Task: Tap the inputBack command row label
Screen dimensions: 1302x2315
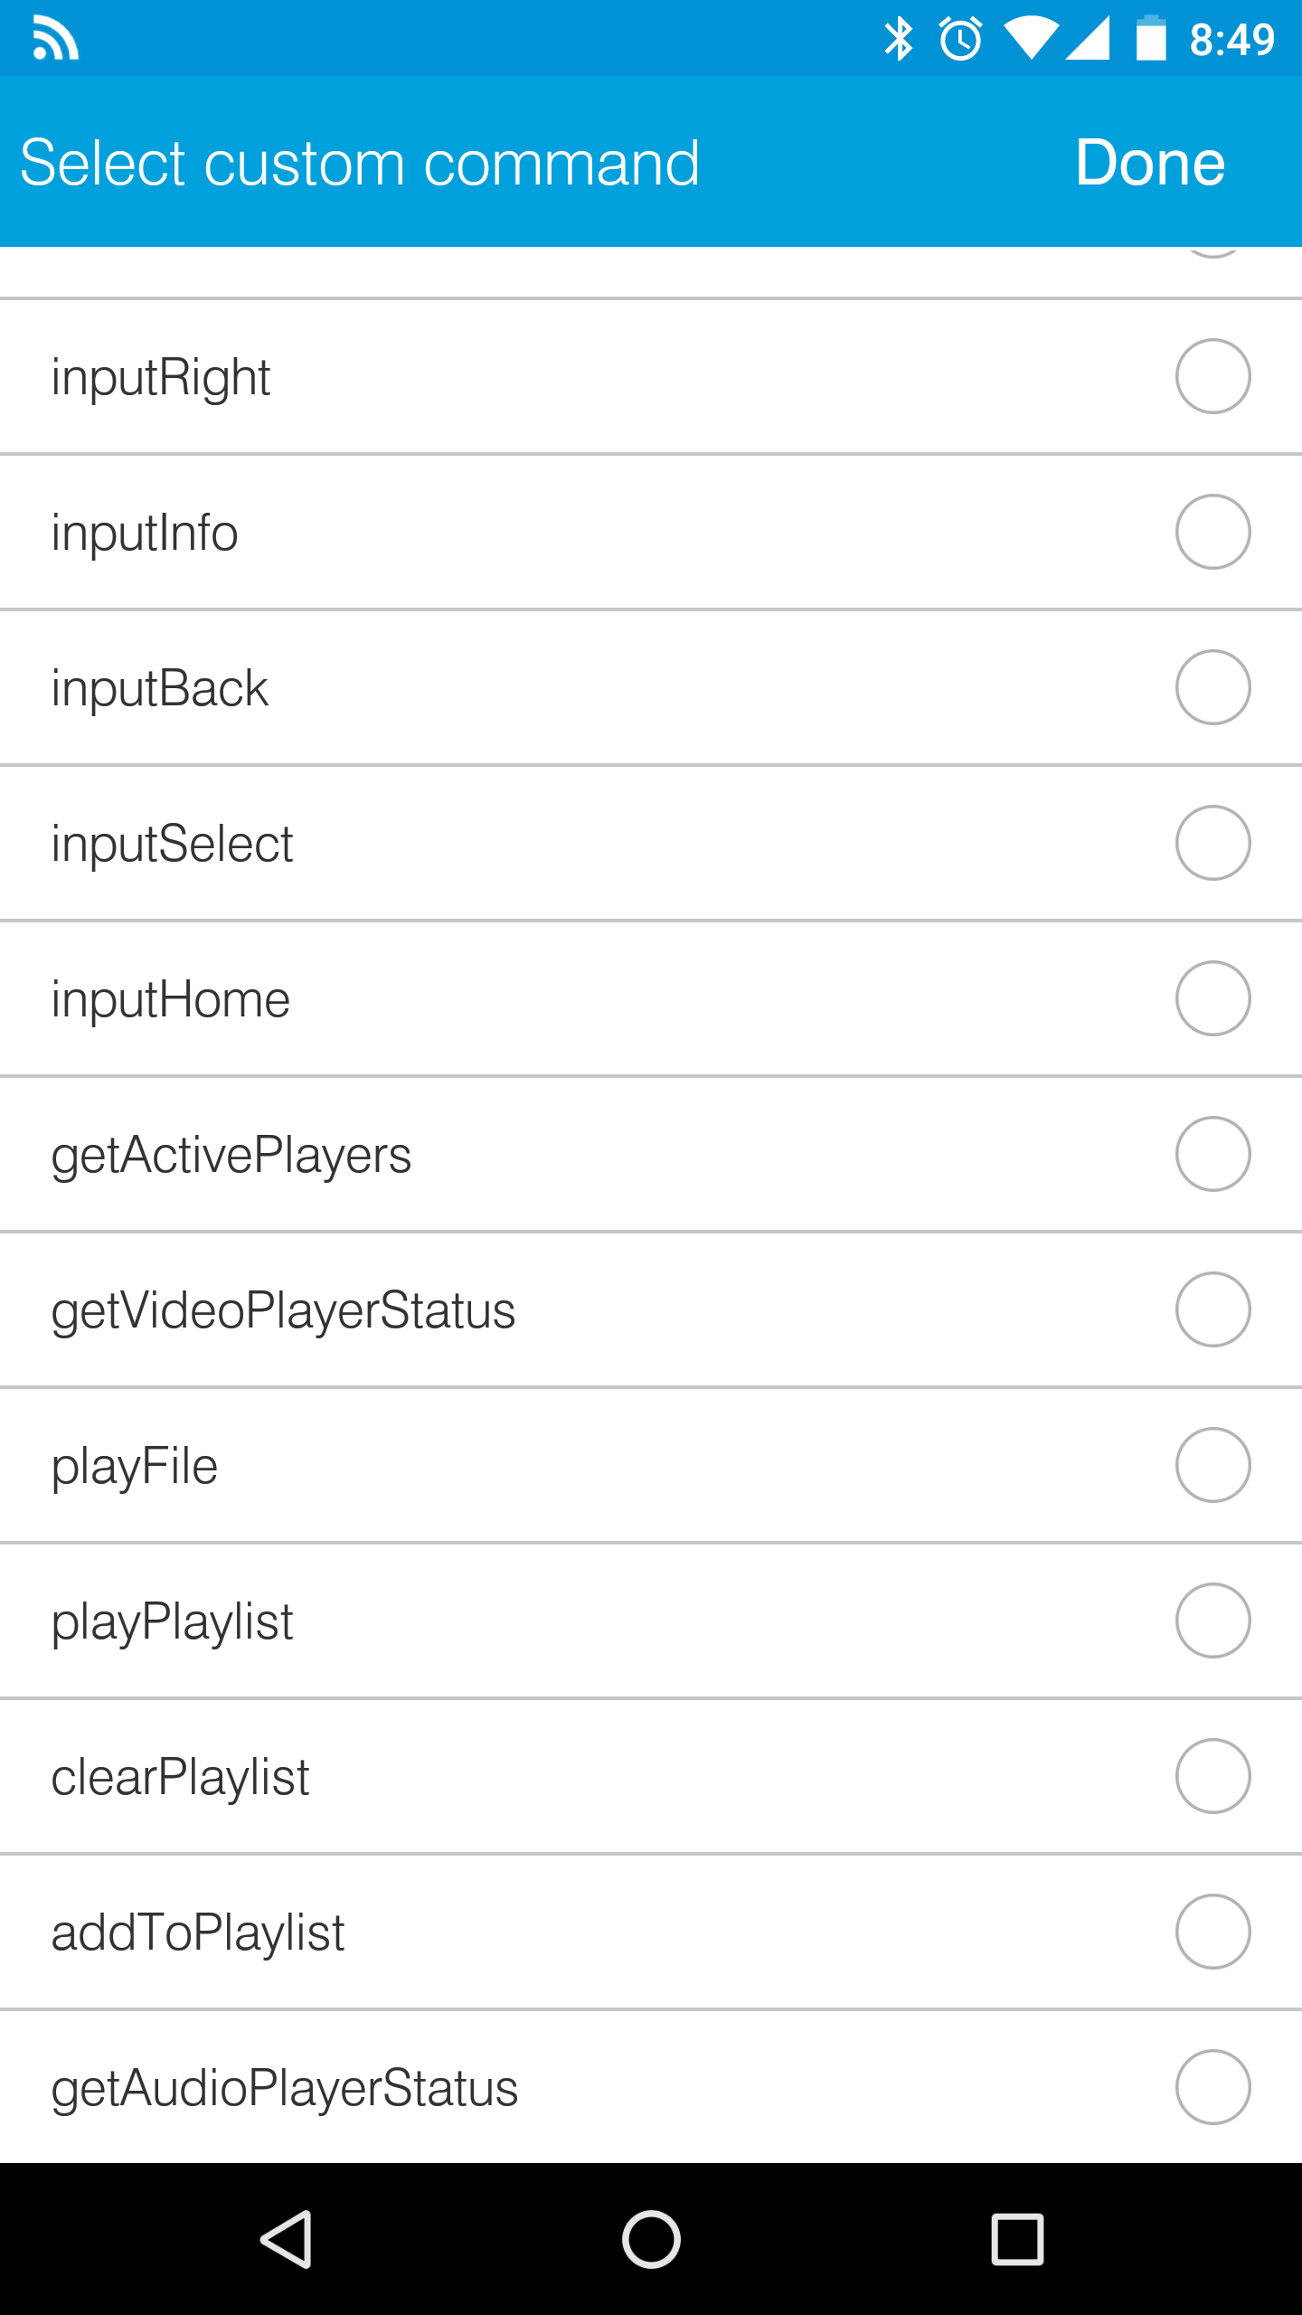Action: coord(160,688)
